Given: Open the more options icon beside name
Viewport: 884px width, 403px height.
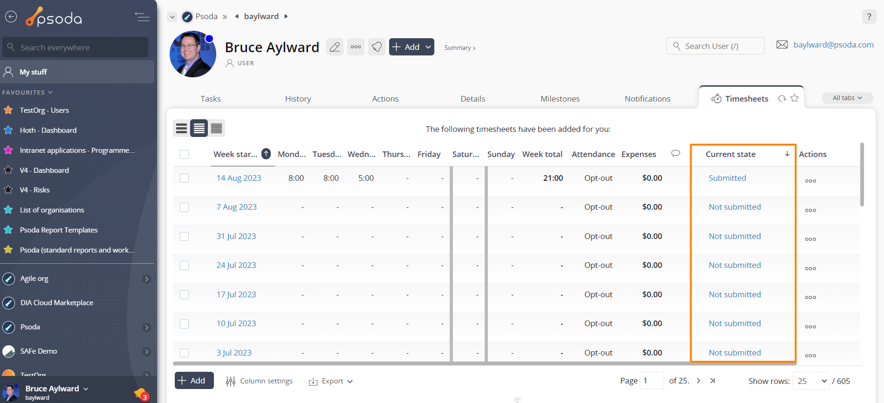Looking at the screenshot, I should point(356,47).
